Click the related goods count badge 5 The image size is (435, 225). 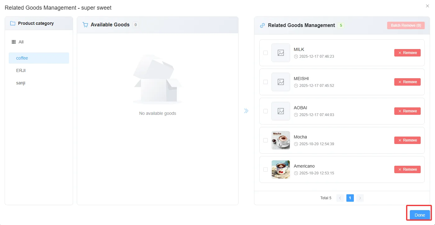[x=341, y=25]
